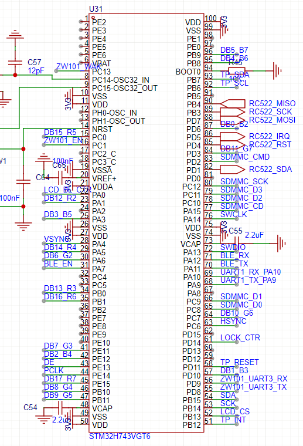Select the HSYNC net label
Image resolution: width=303 pixels, height=446 pixels.
pos(233,322)
